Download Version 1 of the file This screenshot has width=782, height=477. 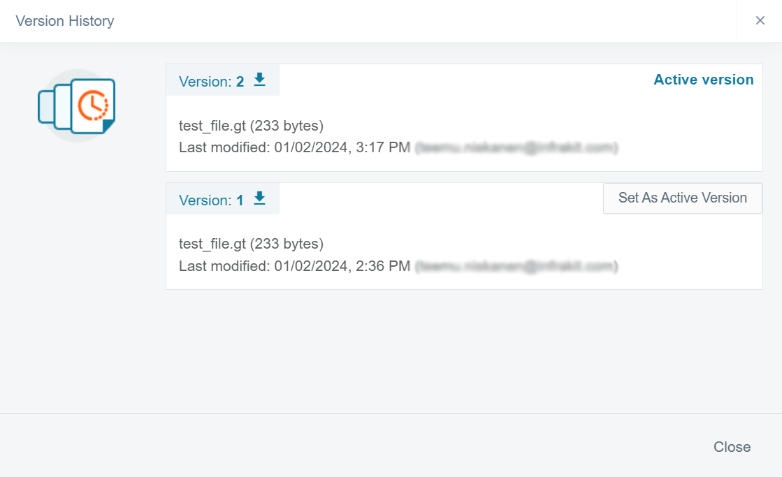[x=259, y=199]
